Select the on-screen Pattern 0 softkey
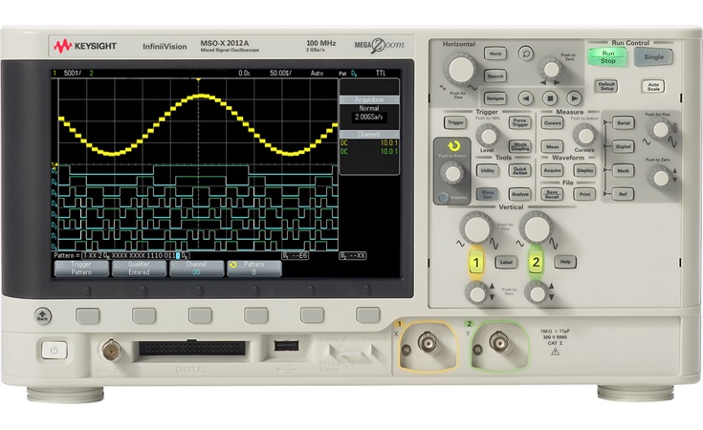The image size is (703, 430). [253, 269]
